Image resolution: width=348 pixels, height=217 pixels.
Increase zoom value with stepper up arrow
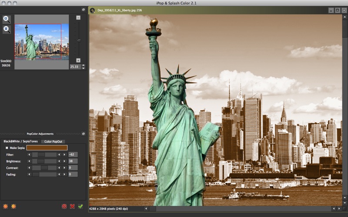pyautogui.click(x=84, y=66)
